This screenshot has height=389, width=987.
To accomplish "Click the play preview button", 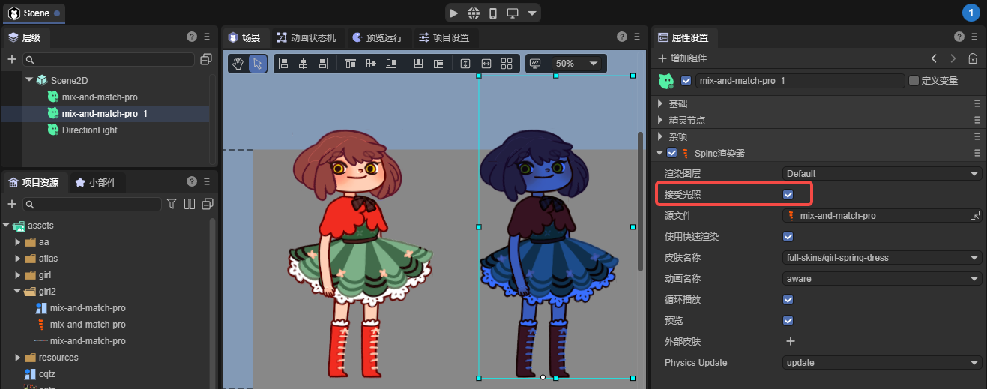I will point(454,13).
